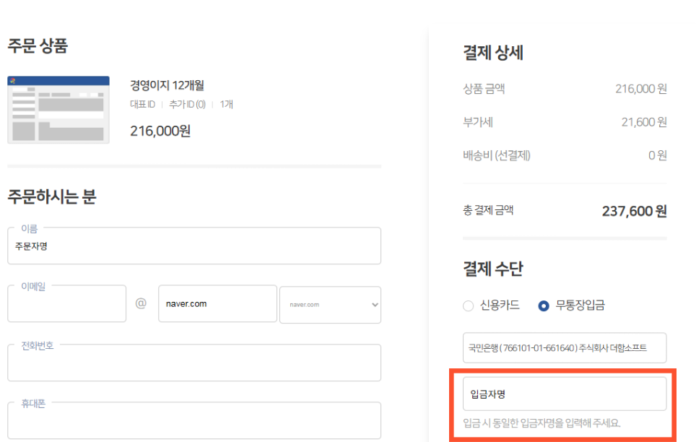The width and height of the screenshot is (696, 442).
Task: Click the 입금자명 depositor name field
Action: pos(564,394)
